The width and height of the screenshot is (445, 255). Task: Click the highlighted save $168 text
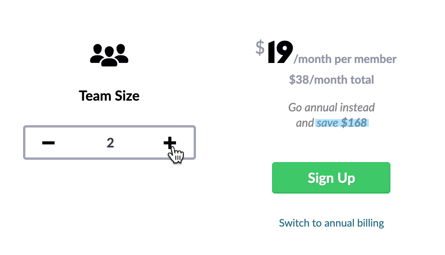341,123
